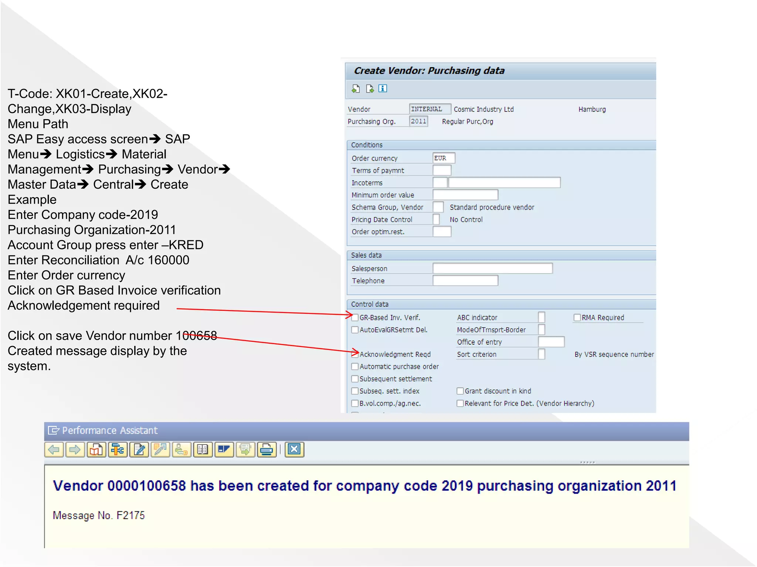757x567 pixels.
Task: Click the Salesperson input field
Action: [493, 268]
